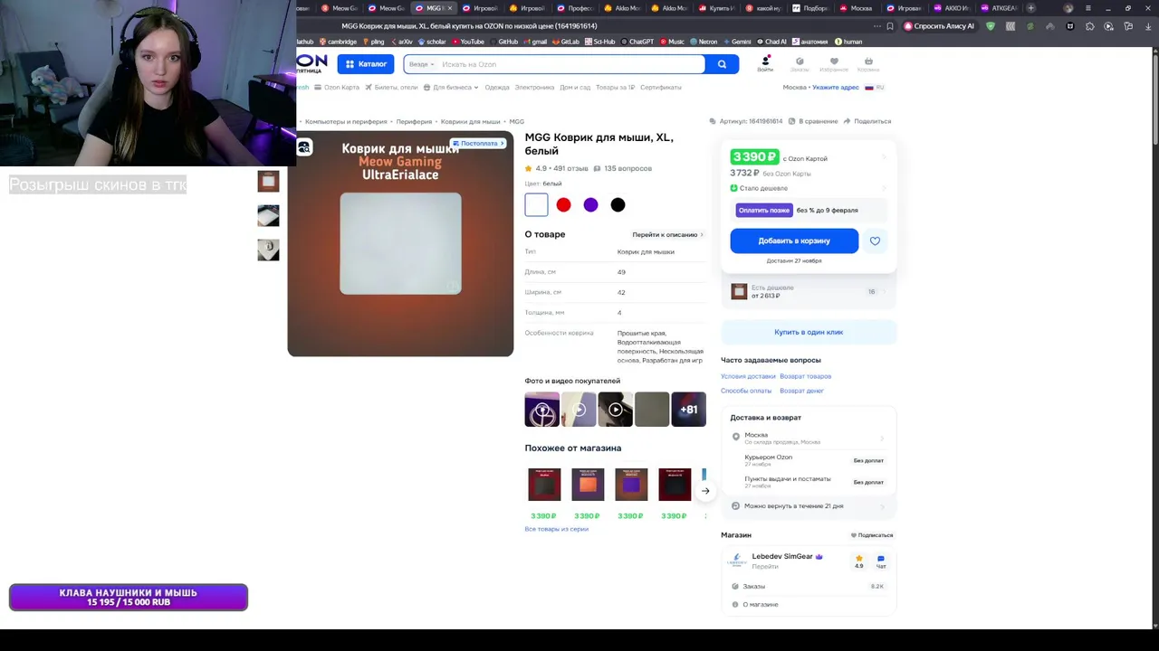Open first similar product thumbnail in store row

click(x=544, y=485)
